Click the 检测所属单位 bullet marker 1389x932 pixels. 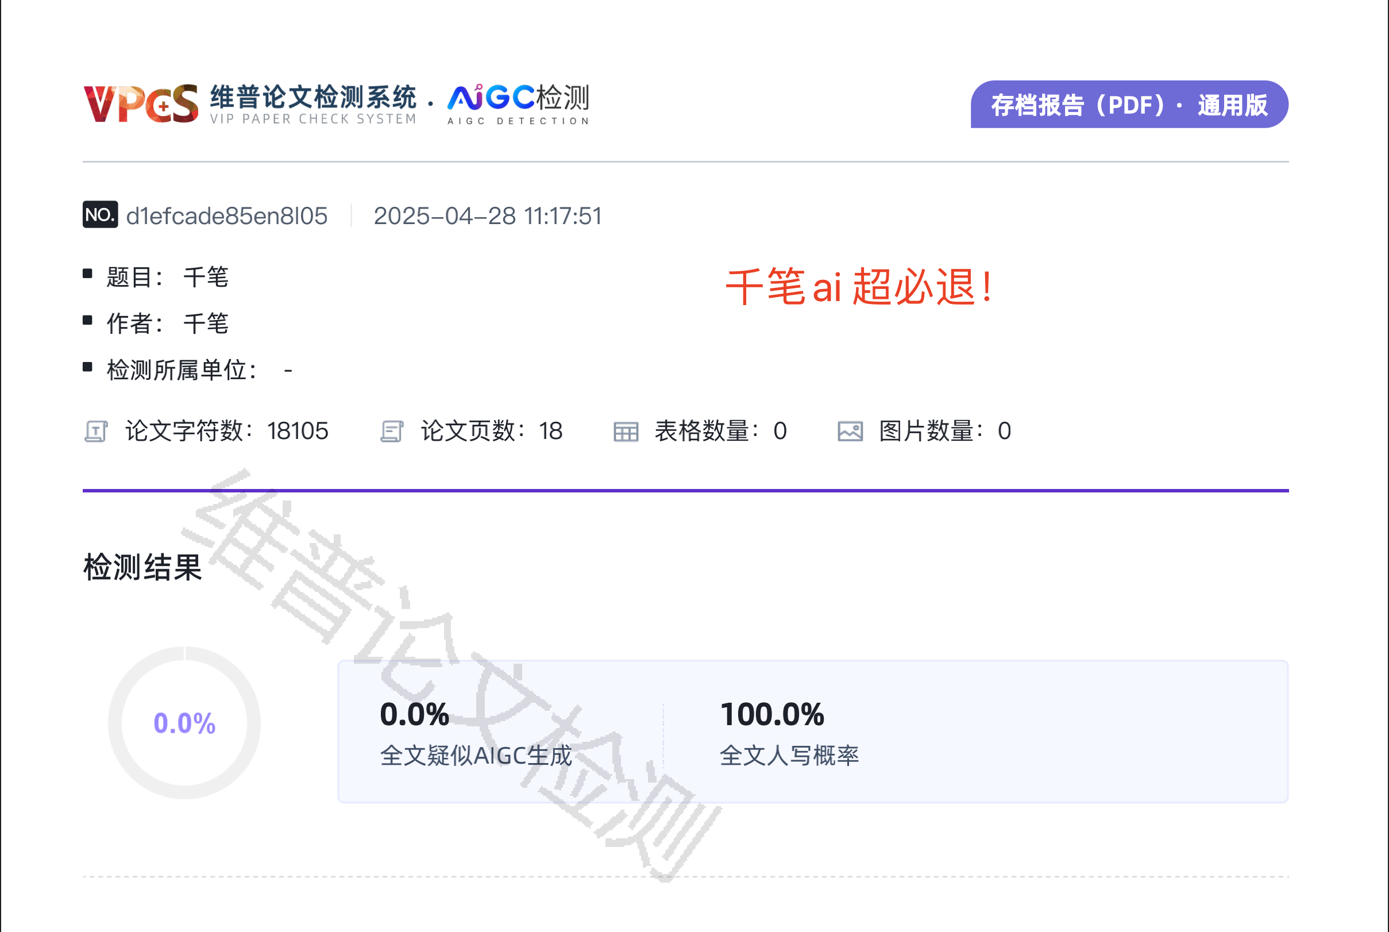pos(88,364)
